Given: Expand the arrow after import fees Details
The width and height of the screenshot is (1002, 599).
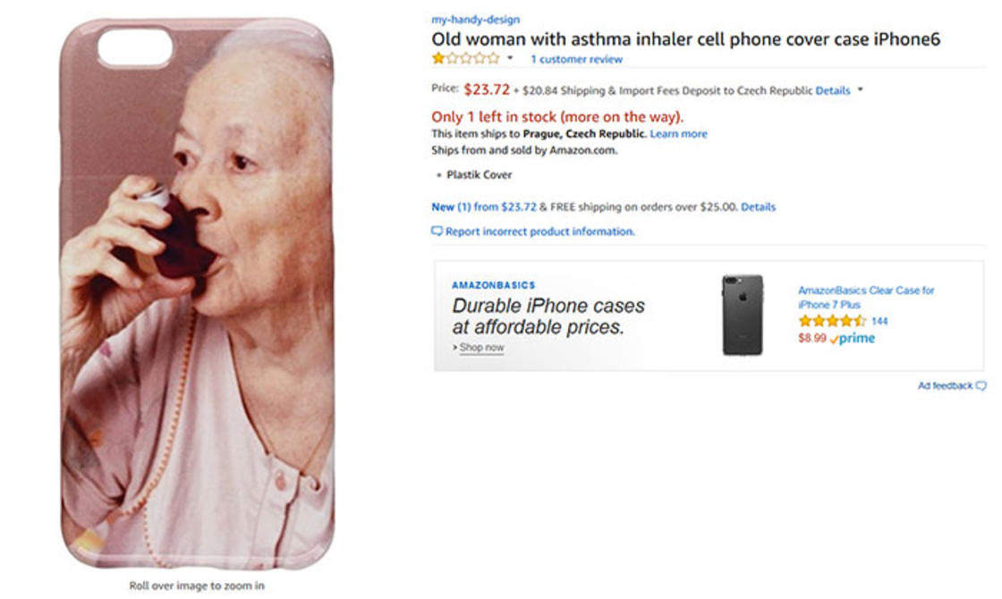Looking at the screenshot, I should (x=860, y=90).
